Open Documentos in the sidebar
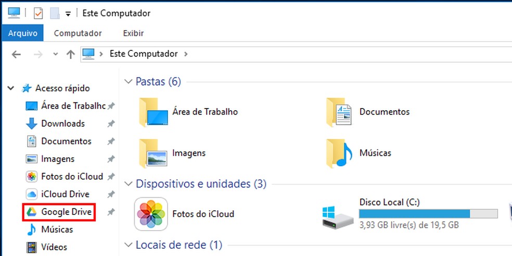512x256 pixels. point(66,141)
